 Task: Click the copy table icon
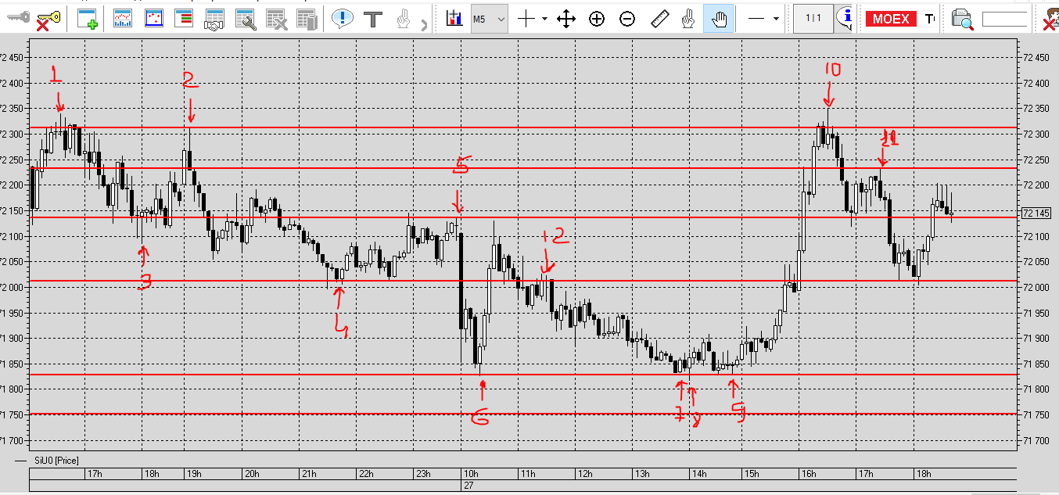(x=307, y=20)
